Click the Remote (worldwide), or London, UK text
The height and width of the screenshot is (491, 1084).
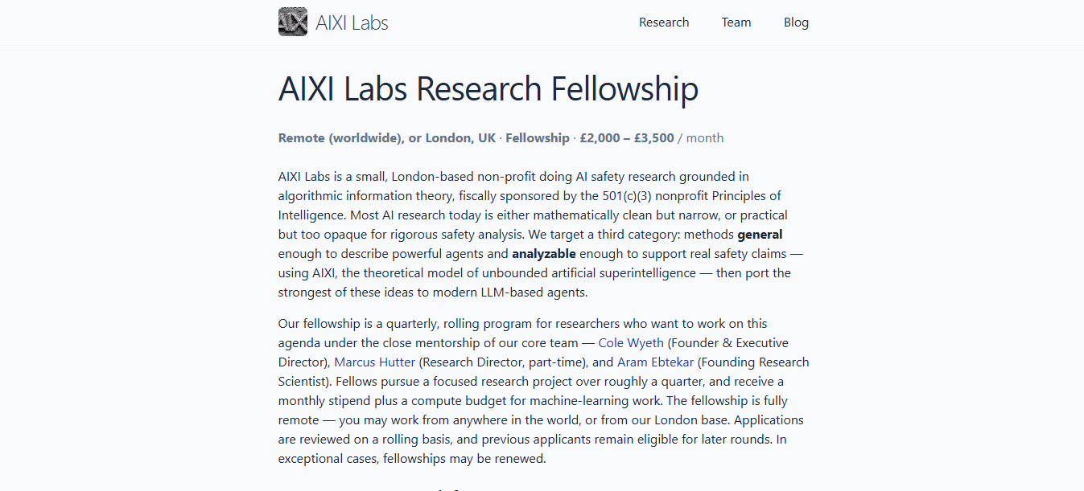point(387,138)
